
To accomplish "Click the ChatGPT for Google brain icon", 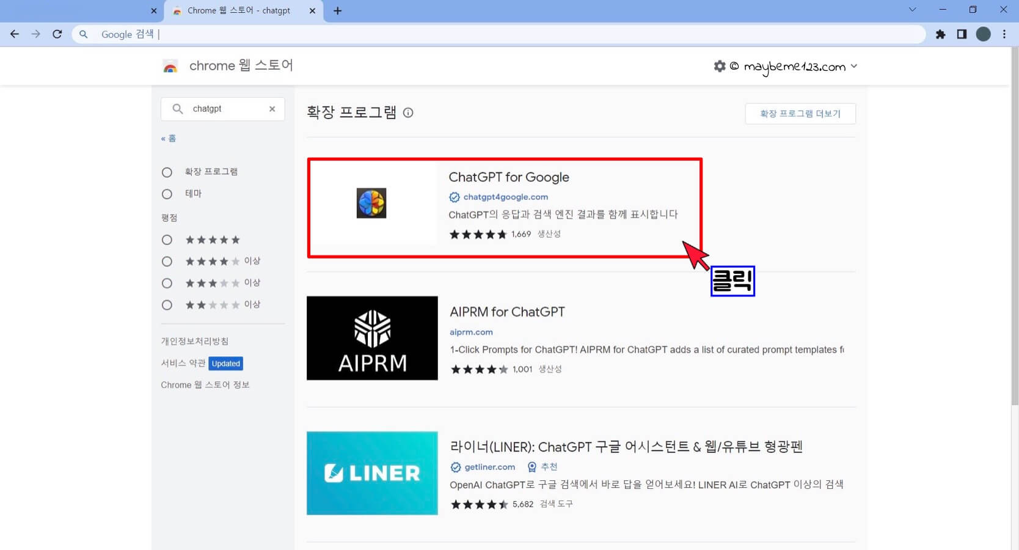I will (x=371, y=203).
